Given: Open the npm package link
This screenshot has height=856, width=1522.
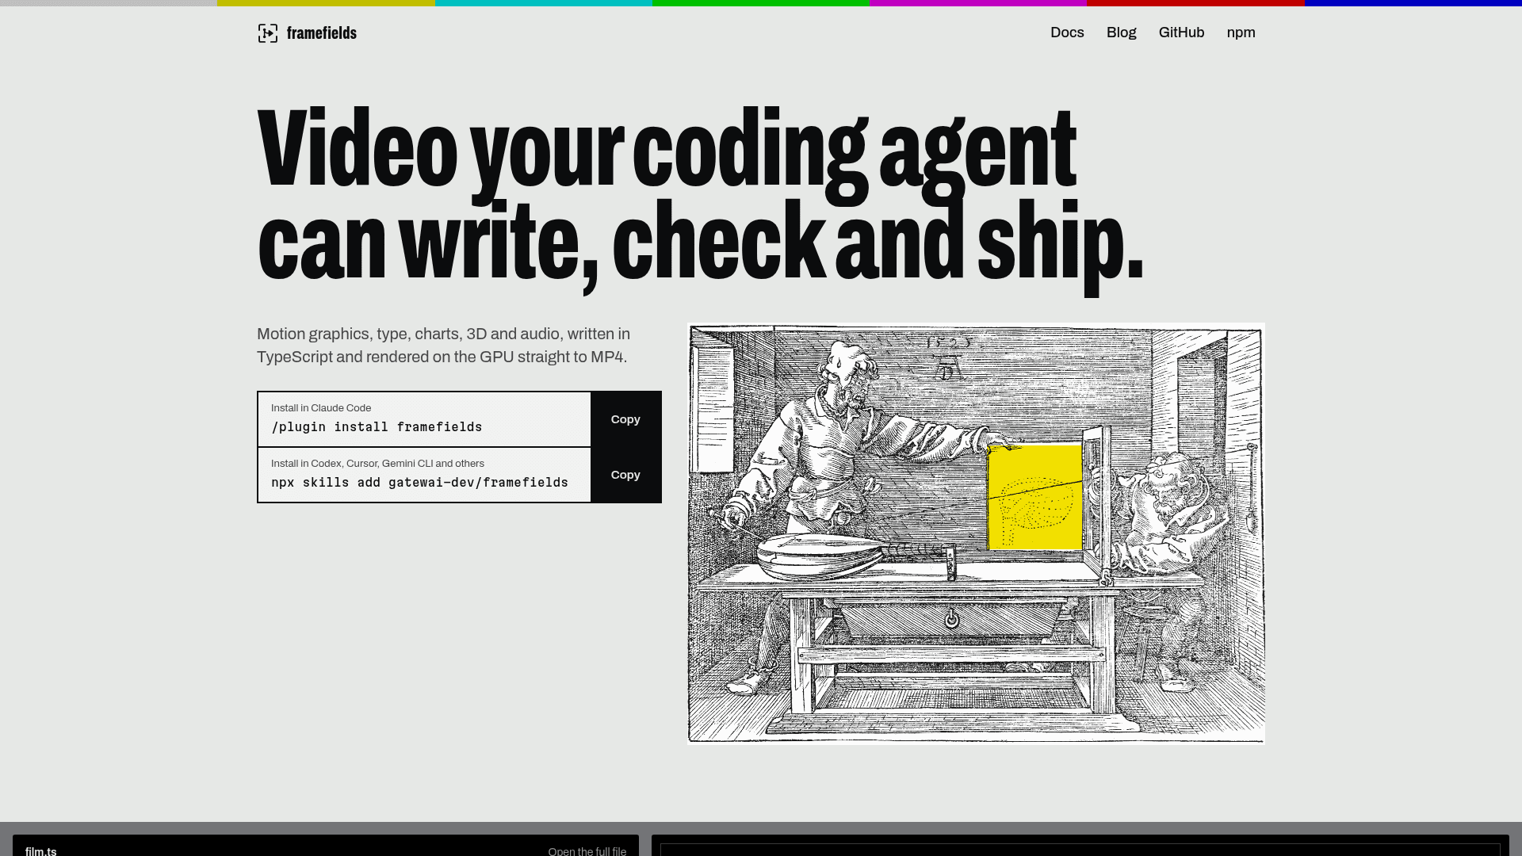Looking at the screenshot, I should (x=1241, y=32).
